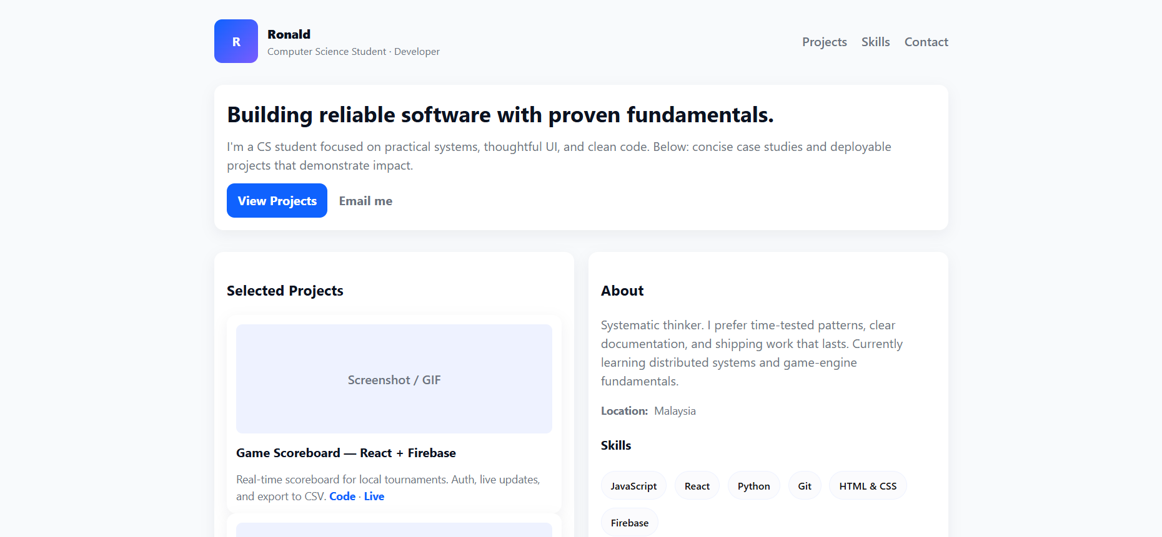Select the React skill chip
1162x537 pixels.
click(697, 486)
